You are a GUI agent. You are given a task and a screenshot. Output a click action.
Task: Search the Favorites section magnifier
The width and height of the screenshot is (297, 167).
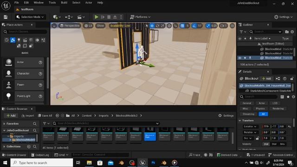[x=34, y=124]
